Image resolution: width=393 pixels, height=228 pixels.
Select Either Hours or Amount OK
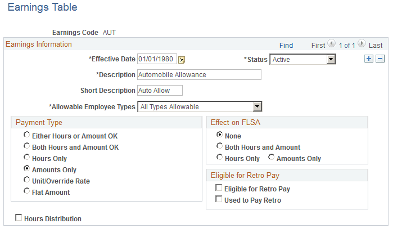point(26,136)
